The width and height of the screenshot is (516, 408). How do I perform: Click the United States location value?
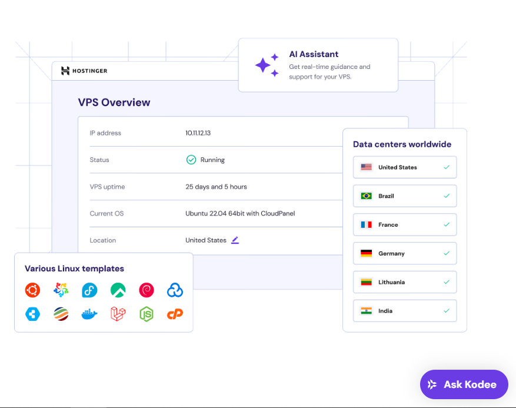(x=206, y=240)
